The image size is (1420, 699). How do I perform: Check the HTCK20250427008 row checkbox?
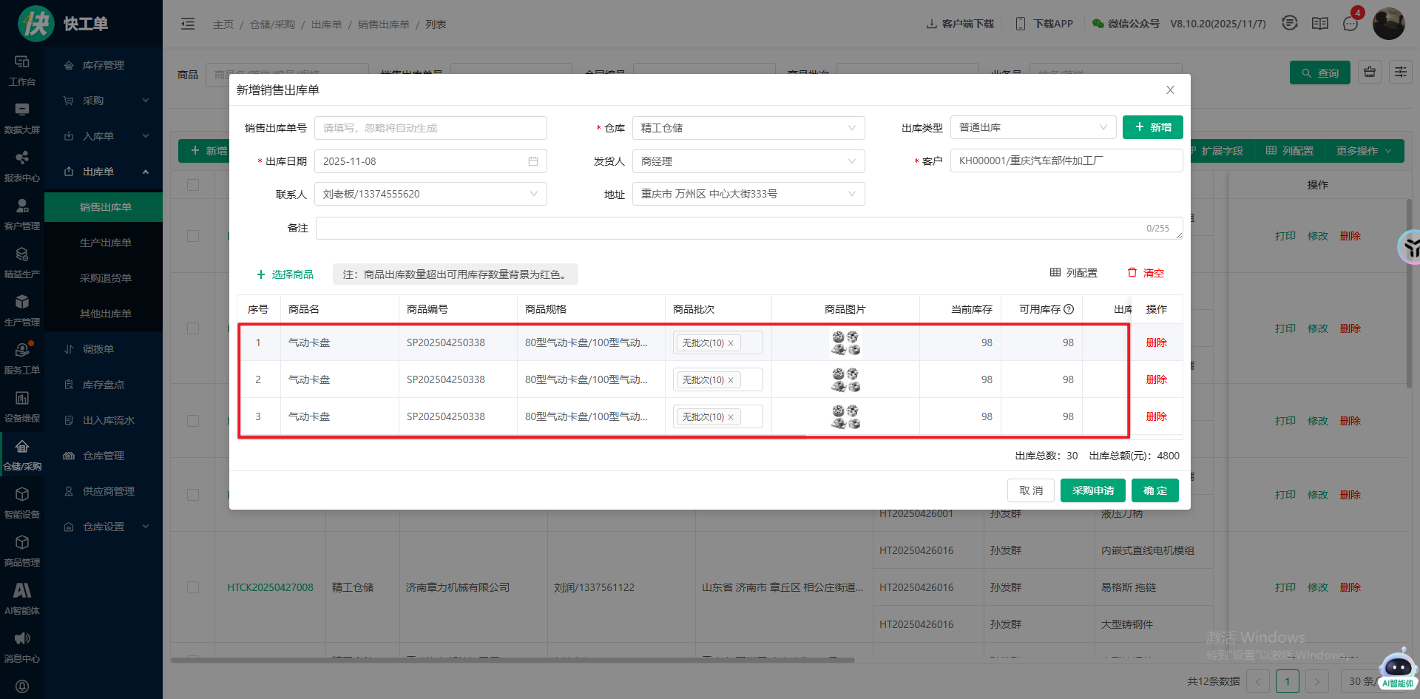[193, 587]
